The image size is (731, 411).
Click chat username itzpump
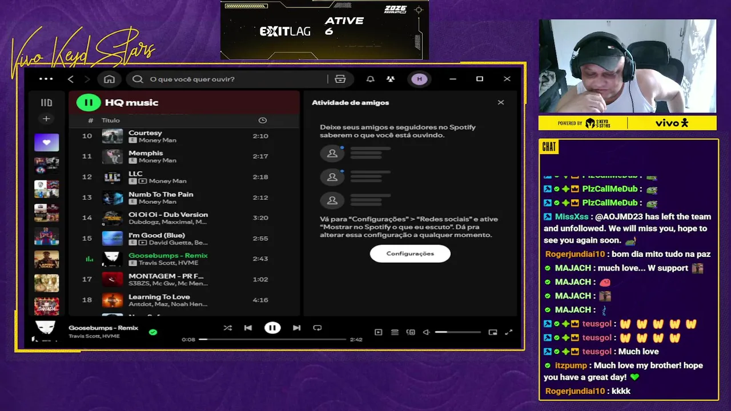point(571,365)
